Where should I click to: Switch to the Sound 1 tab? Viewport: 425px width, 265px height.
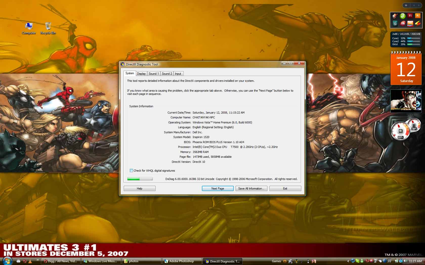[154, 74]
